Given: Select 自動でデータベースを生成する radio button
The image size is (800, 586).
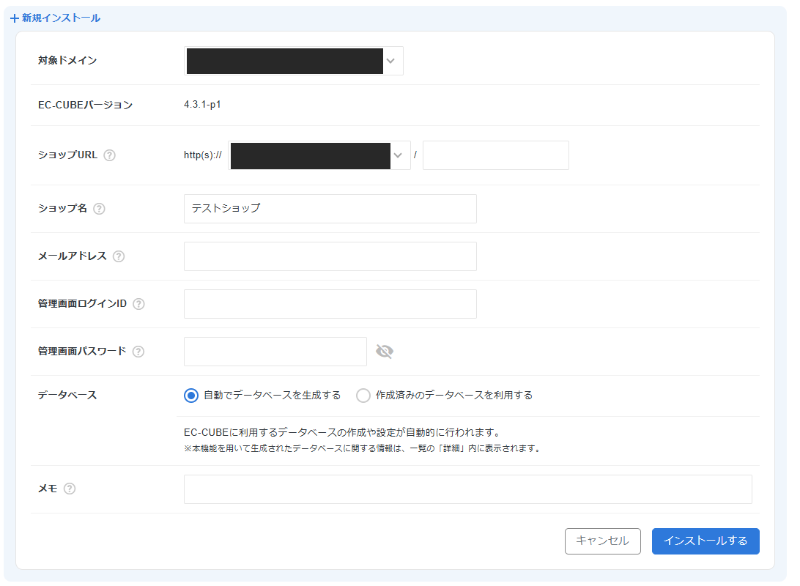Looking at the screenshot, I should coord(190,396).
